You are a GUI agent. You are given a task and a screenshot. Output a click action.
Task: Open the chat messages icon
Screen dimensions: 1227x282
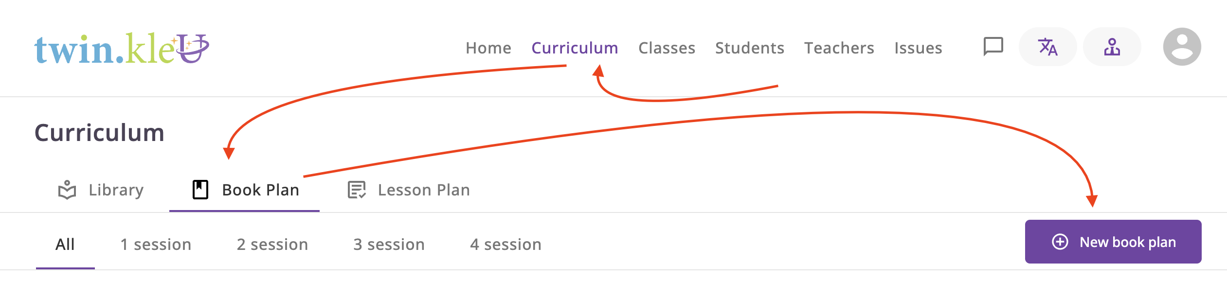pos(993,47)
